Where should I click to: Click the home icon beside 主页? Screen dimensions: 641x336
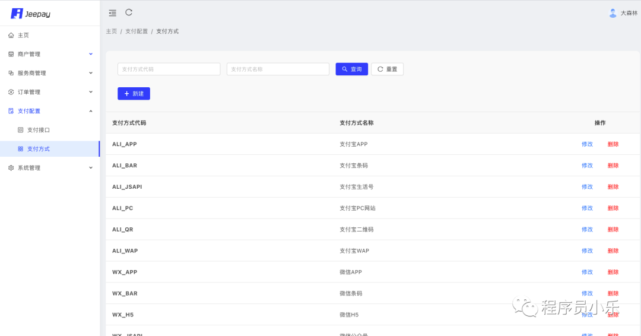11,35
